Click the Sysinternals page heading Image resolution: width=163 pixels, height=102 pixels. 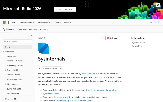click(x=52, y=59)
